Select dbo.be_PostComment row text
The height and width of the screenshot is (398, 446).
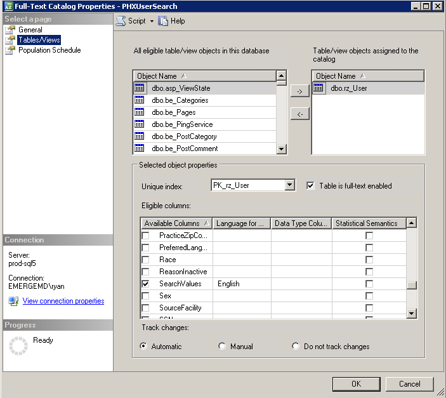click(185, 149)
